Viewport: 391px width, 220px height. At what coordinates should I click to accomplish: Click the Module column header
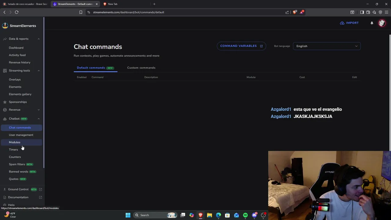point(251,77)
